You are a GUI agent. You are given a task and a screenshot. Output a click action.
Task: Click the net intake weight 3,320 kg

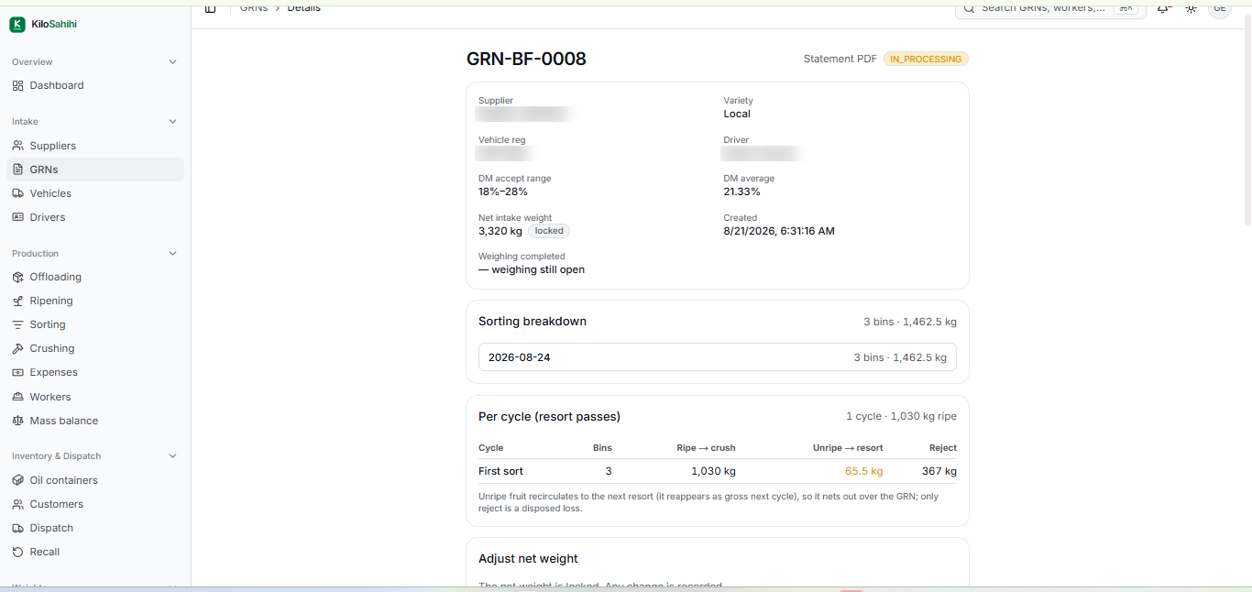(x=500, y=231)
